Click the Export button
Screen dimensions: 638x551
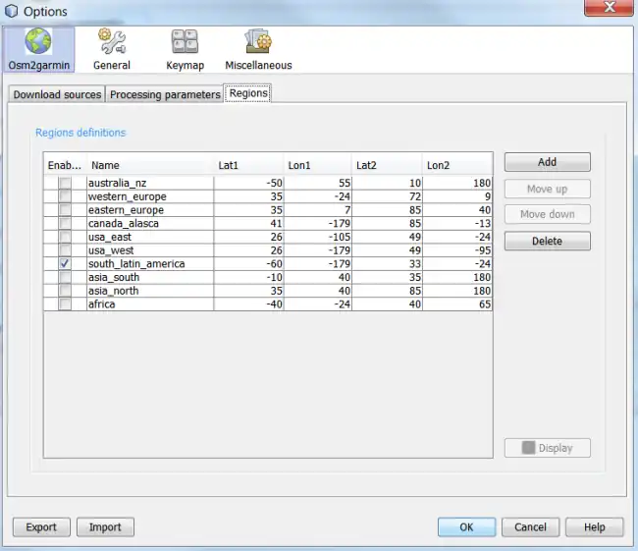41,527
